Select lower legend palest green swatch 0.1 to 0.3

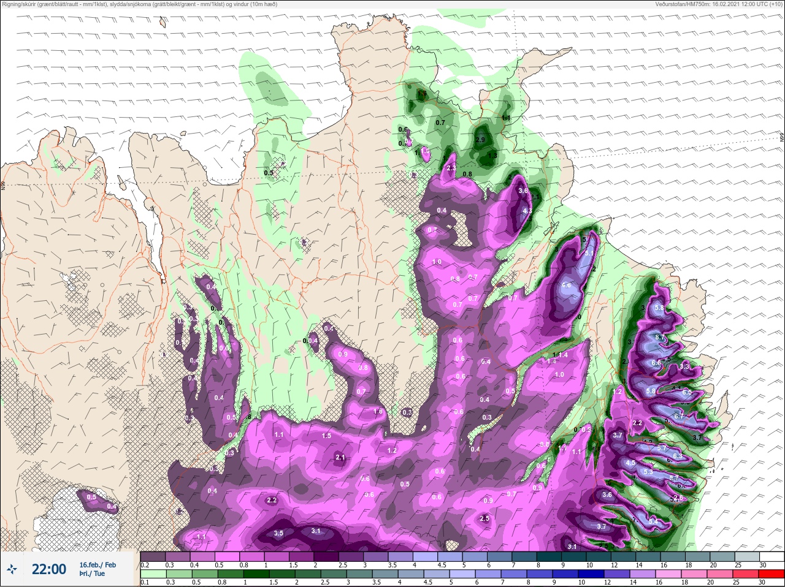coord(153,574)
